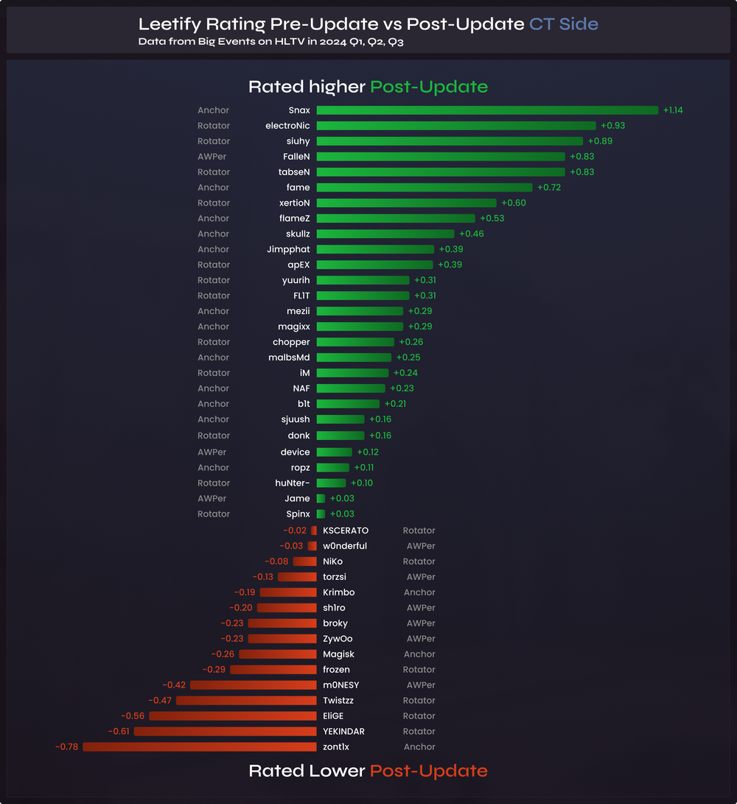Select the KSCERATO player name
Viewport: 737px width, 804px height.
(346, 531)
